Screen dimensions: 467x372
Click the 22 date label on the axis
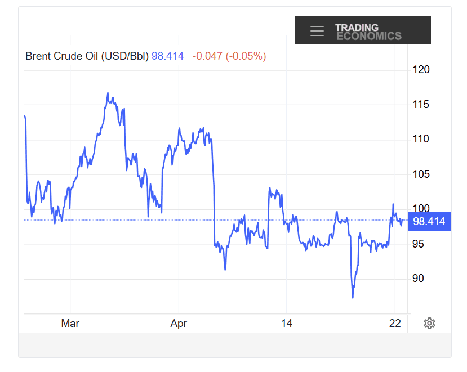395,324
